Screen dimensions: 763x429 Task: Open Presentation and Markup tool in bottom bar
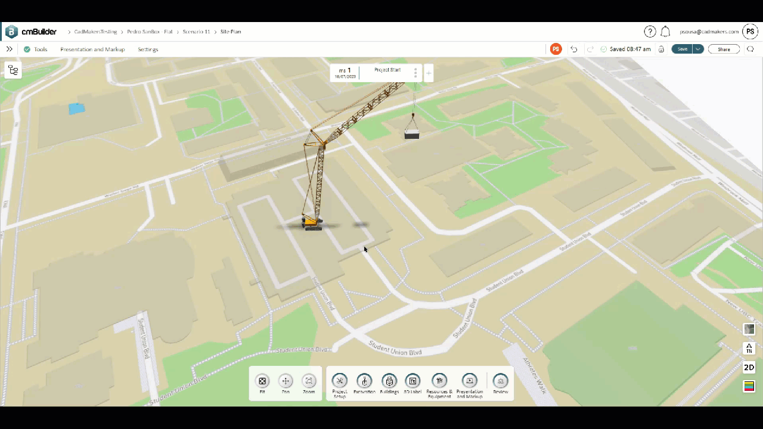(x=470, y=384)
